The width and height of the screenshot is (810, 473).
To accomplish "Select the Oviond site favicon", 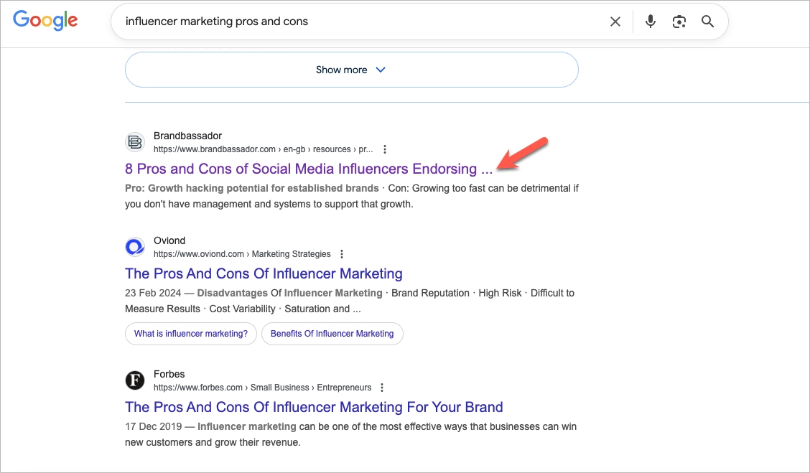I will click(135, 246).
